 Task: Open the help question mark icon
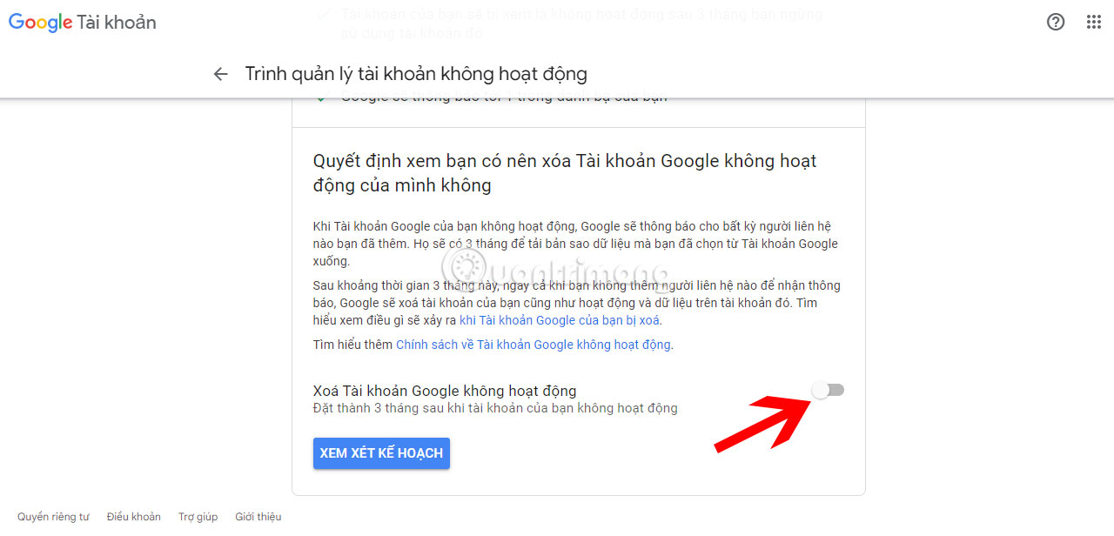click(x=1056, y=23)
